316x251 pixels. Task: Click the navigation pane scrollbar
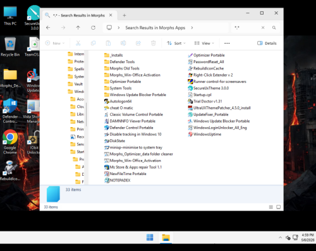(86, 114)
